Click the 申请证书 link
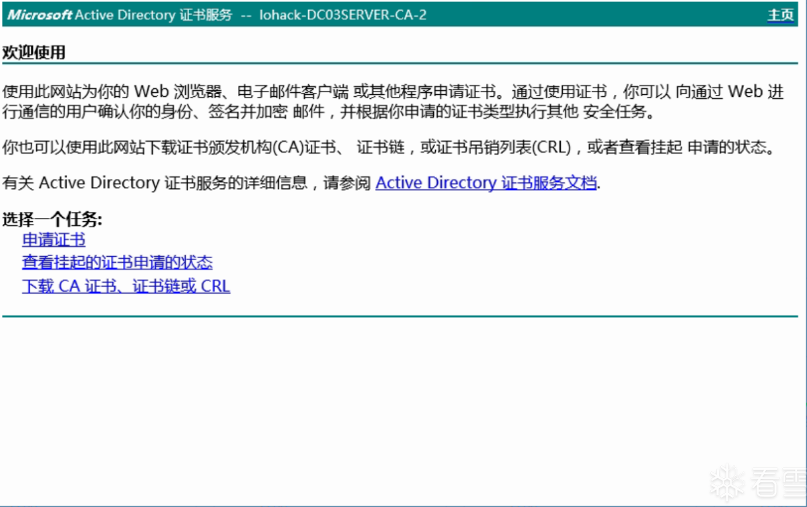The width and height of the screenshot is (807, 507). [54, 240]
